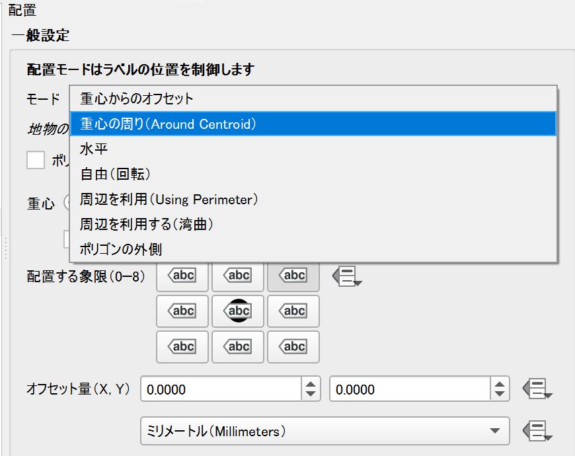Decrease the offset X value with down arrow
The image size is (575, 456).
[311, 394]
